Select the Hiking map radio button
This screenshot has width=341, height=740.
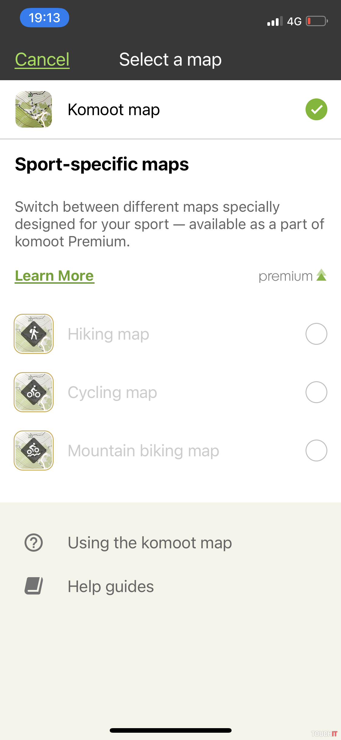coord(316,334)
